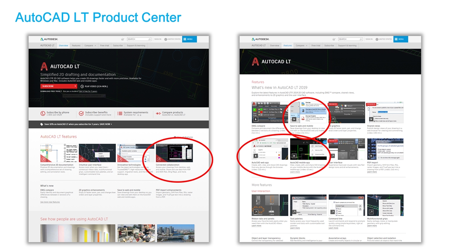Click the System requirements list icon
Image resolution: width=449 pixels, height=252 pixels.
click(120, 113)
